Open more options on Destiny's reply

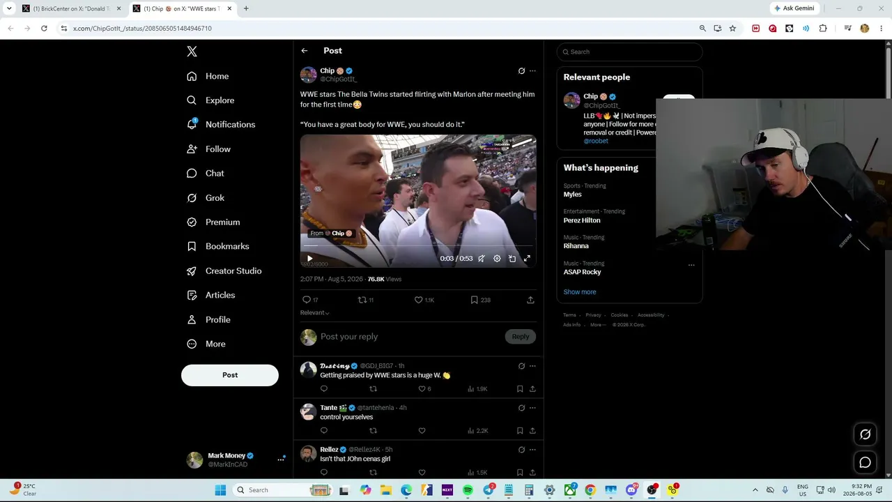[x=532, y=366]
